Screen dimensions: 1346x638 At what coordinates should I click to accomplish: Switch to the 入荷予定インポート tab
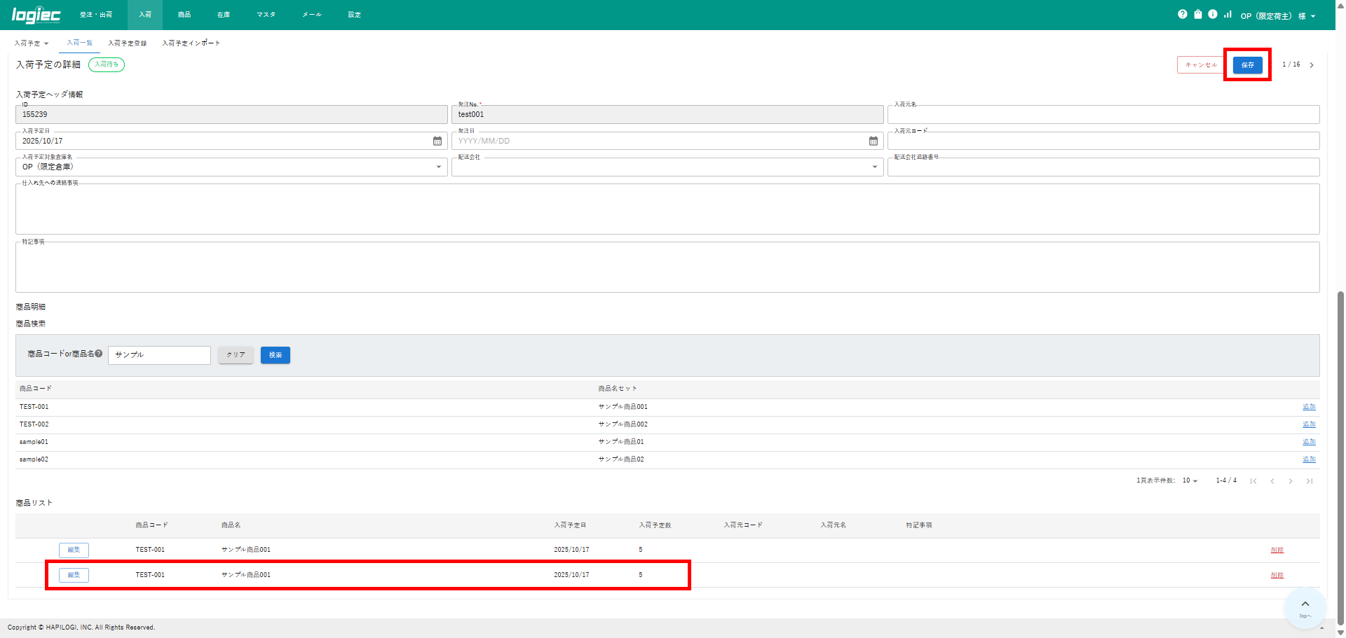[x=191, y=43]
